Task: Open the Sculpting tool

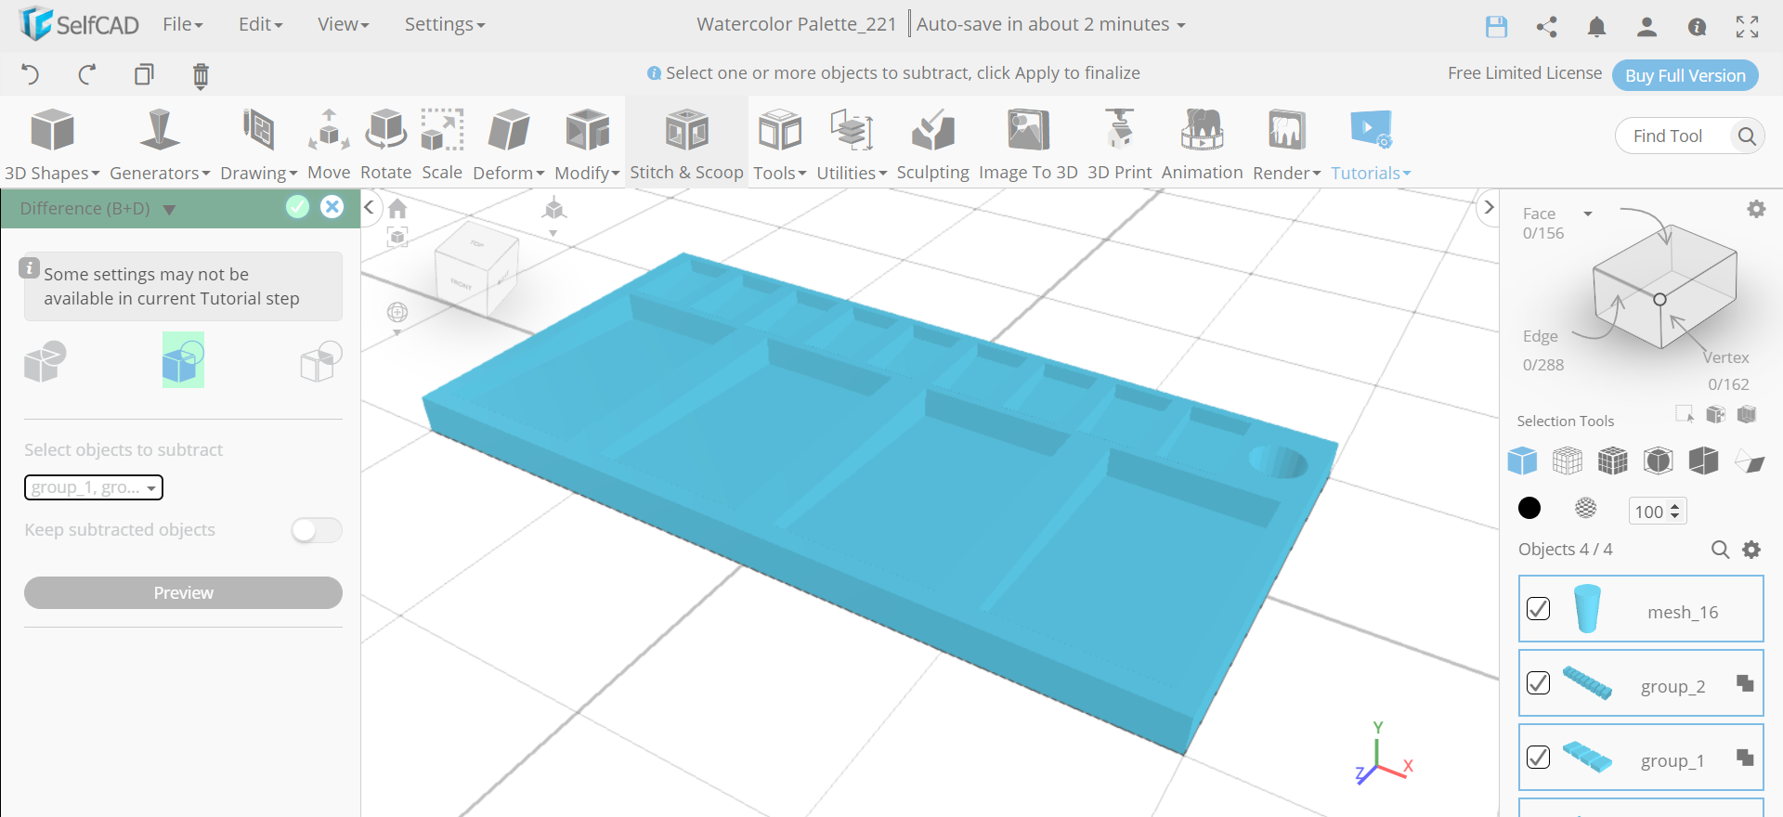Action: pyautogui.click(x=932, y=144)
